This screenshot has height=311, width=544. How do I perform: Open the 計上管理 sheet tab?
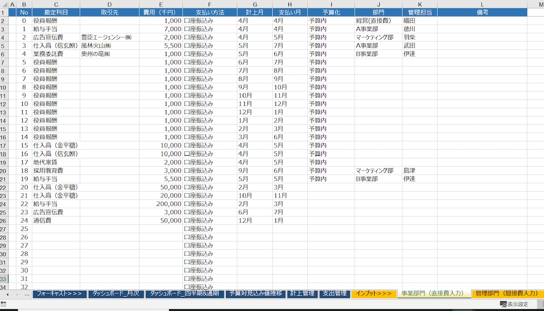click(x=302, y=294)
